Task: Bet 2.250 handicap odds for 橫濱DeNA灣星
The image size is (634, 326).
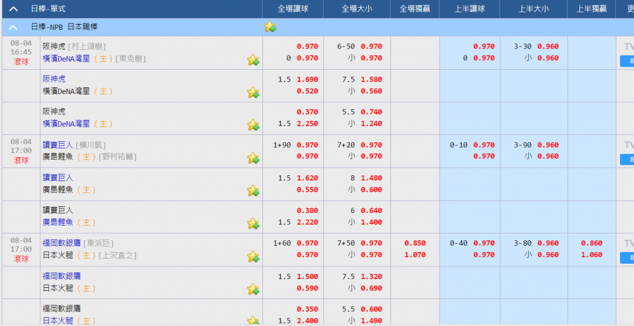Action: [x=308, y=124]
